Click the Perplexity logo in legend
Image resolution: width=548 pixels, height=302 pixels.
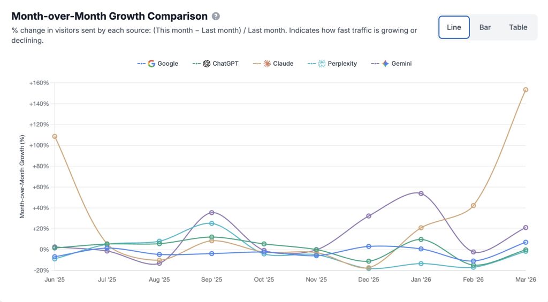[322, 64]
